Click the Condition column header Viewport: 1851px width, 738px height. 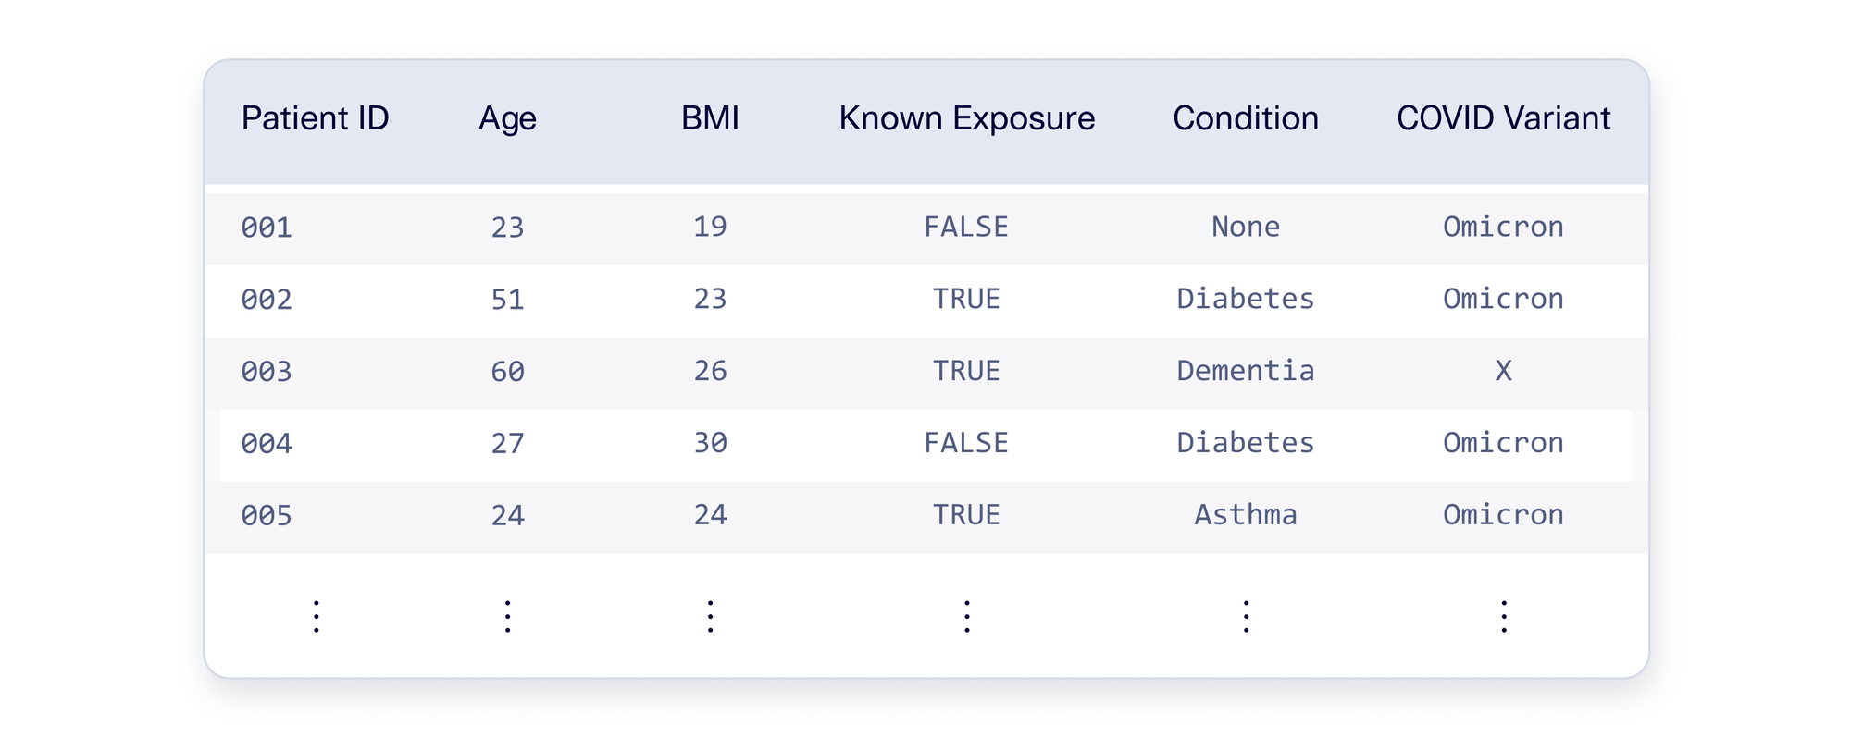pos(1246,118)
